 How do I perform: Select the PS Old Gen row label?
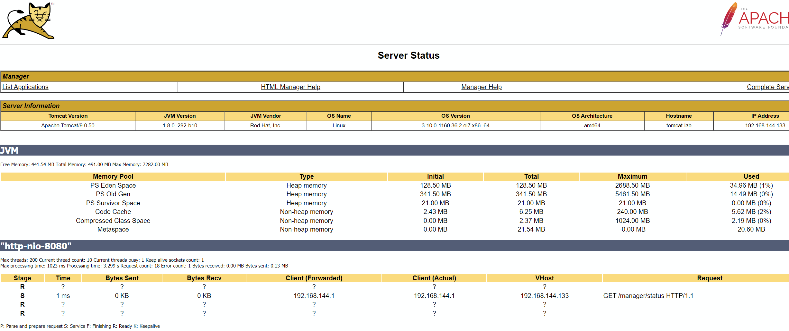pyautogui.click(x=113, y=194)
